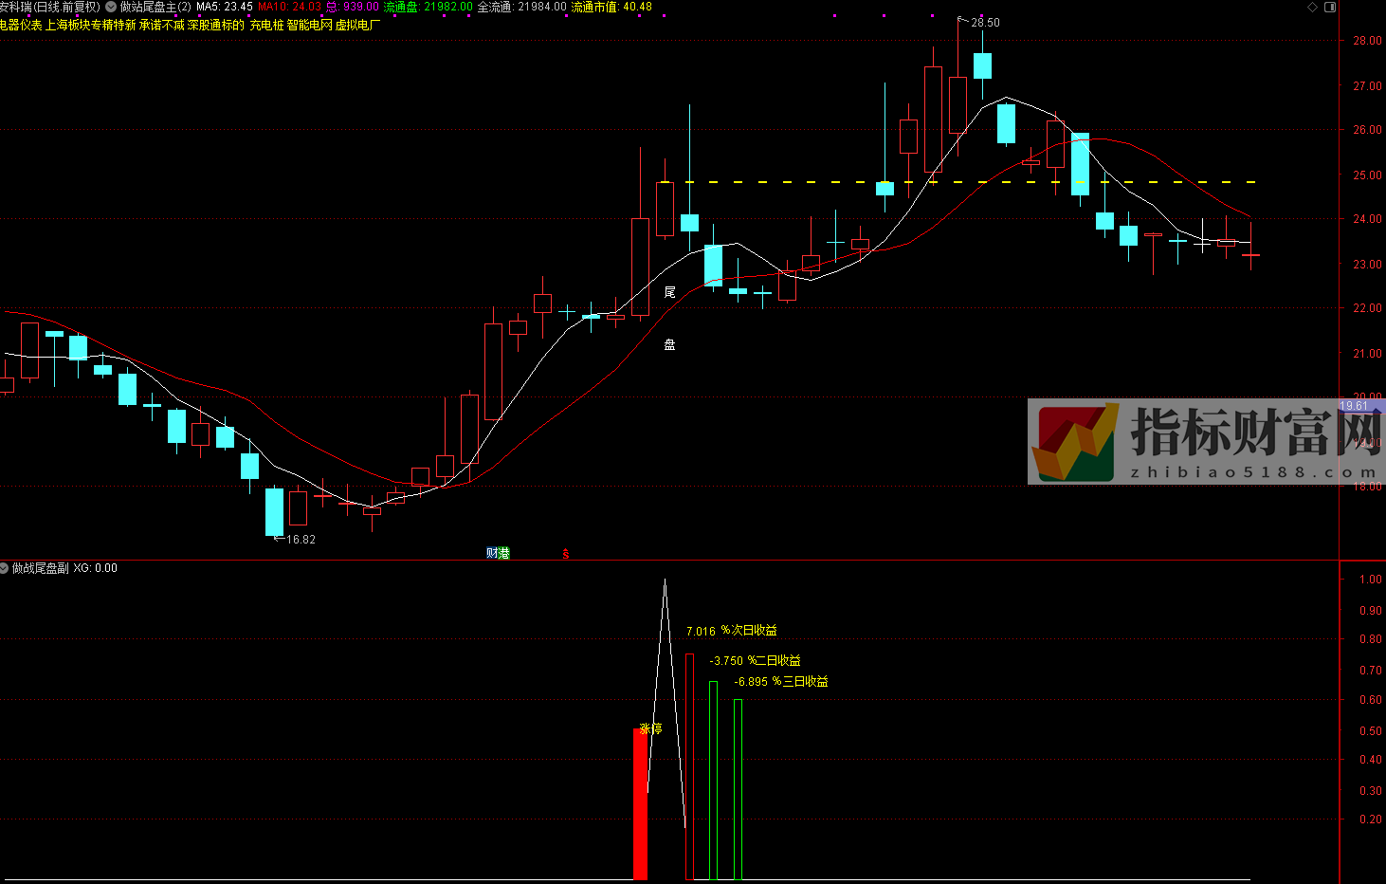1386x884 pixels.
Task: Click the XG: 0.00 value
Action: pos(96,568)
